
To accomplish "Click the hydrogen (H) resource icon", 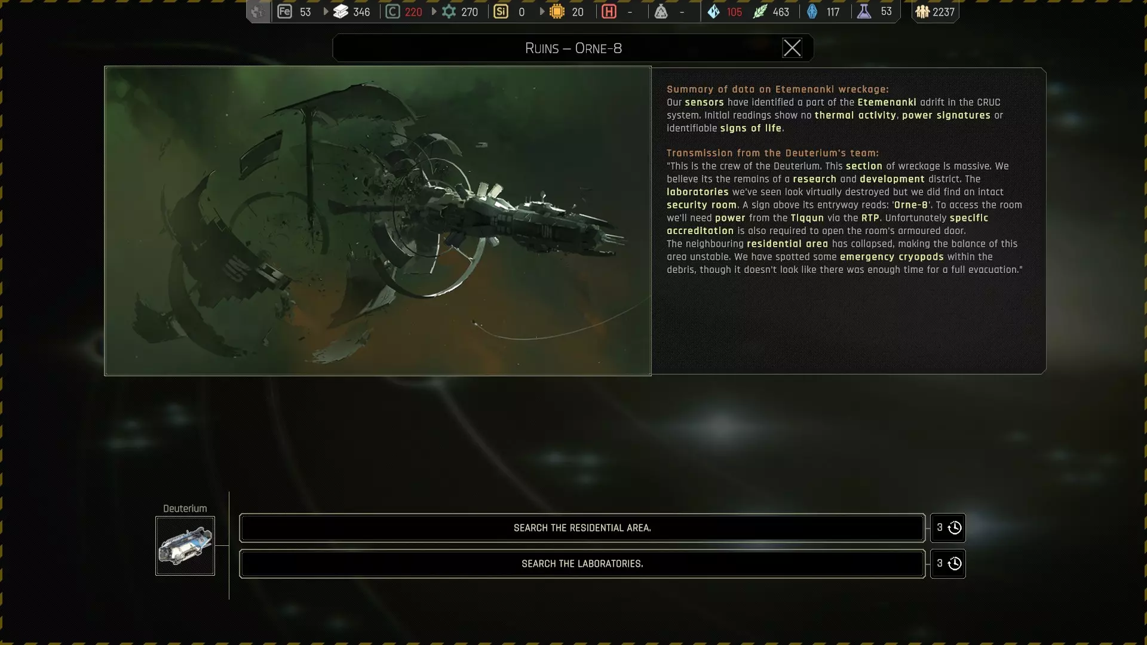I will 609,11.
